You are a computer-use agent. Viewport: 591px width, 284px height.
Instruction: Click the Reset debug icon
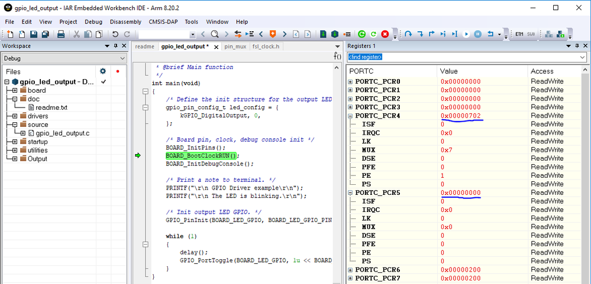[490, 34]
